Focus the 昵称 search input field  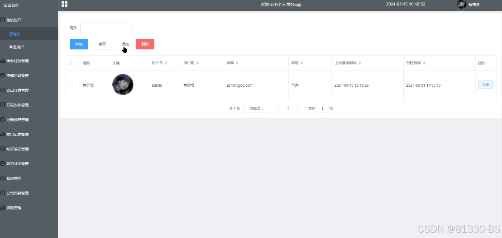(106, 28)
